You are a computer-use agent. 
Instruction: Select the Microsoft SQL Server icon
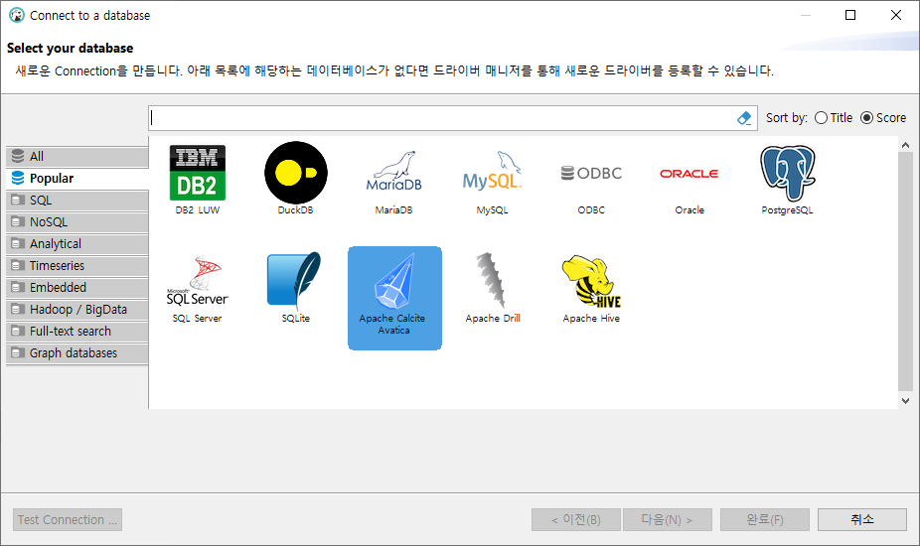pyautogui.click(x=197, y=281)
